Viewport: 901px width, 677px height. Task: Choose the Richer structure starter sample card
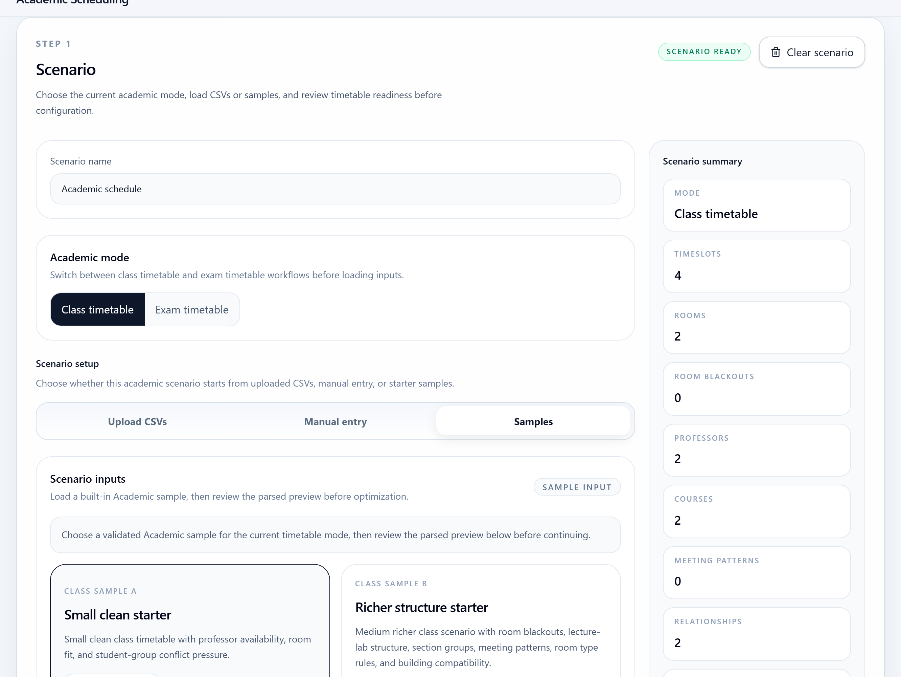[481, 621]
